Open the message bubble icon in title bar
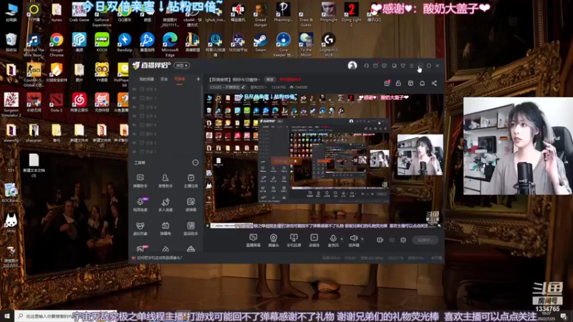Screen dimensions: 573x322 pos(384,66)
